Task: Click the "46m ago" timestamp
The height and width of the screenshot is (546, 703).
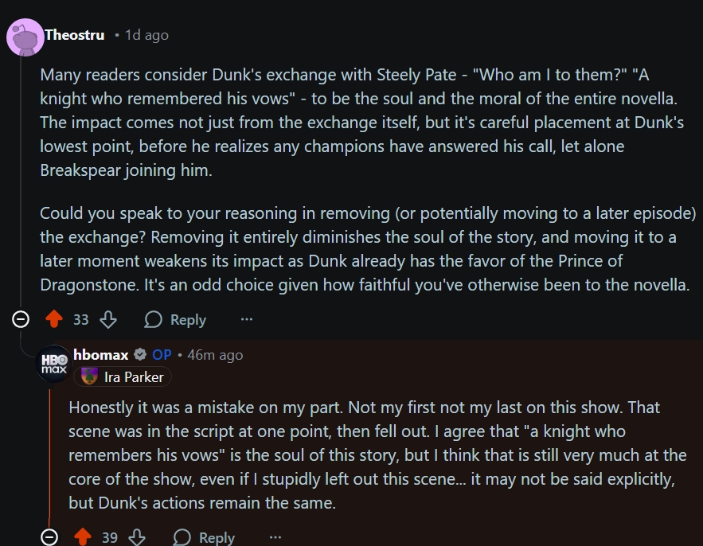Action: coord(215,355)
